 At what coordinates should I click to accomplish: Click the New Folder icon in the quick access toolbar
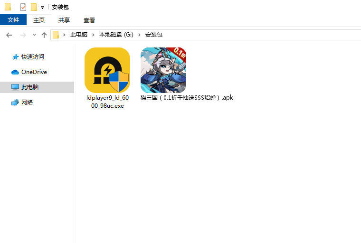(34, 7)
